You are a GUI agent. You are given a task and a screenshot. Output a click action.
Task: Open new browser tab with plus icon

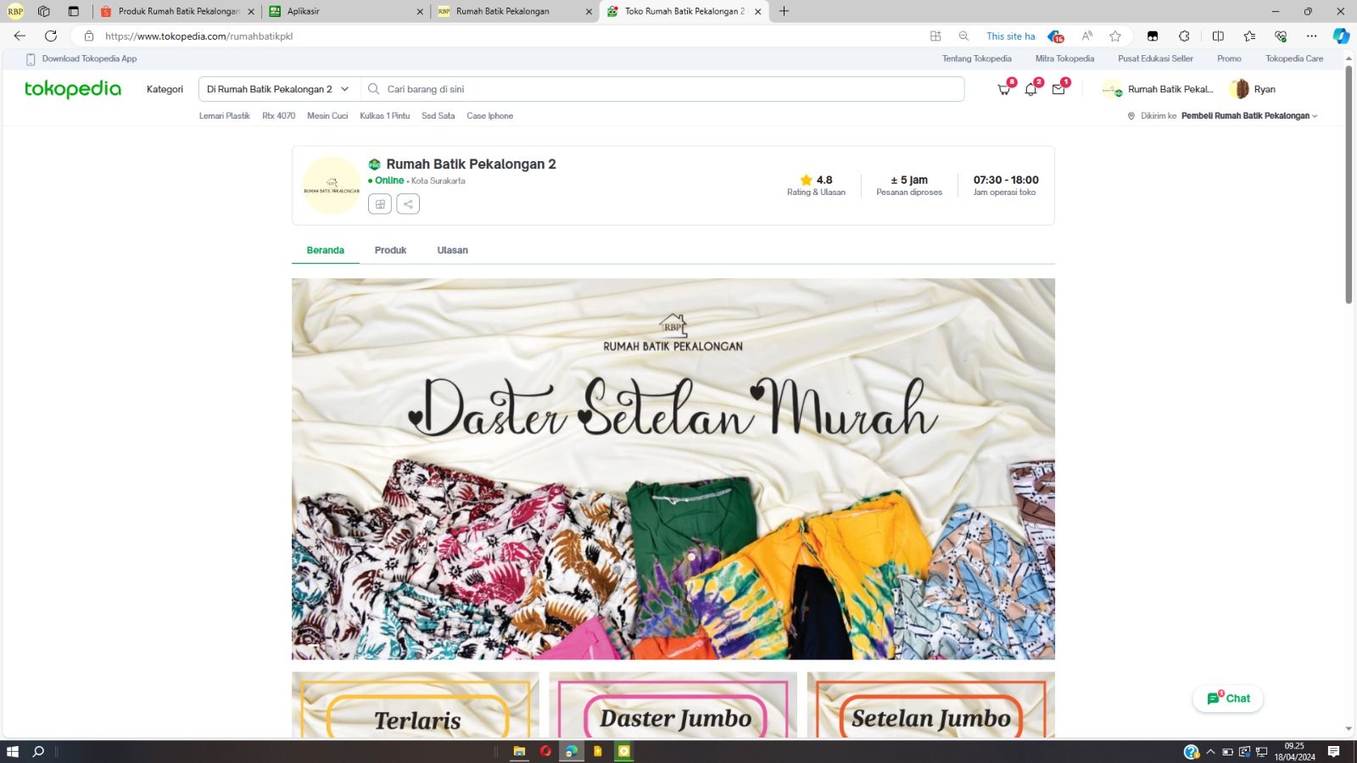coord(784,11)
